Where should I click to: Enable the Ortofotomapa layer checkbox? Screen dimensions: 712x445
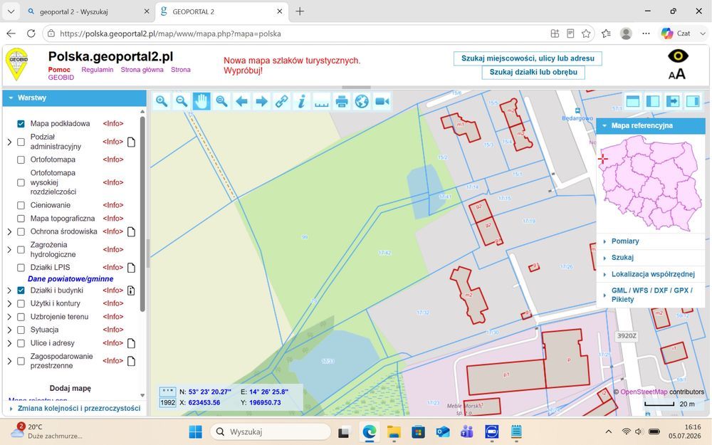pos(21,159)
